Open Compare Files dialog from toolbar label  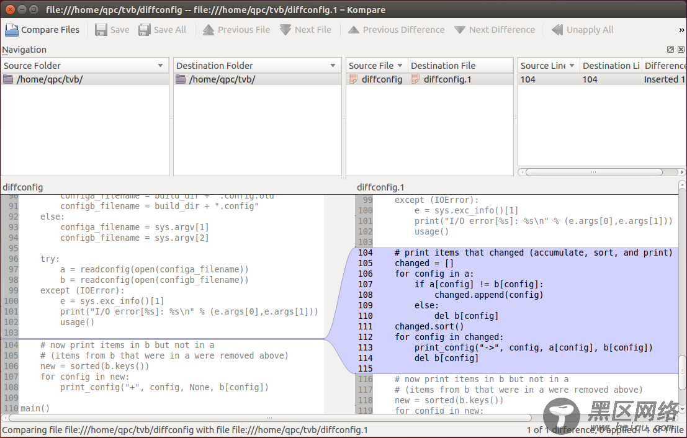coord(50,30)
